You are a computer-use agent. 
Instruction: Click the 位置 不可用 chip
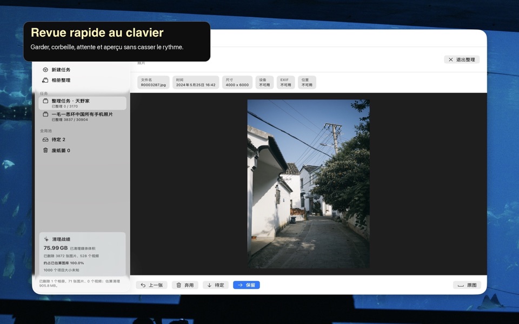(307, 82)
